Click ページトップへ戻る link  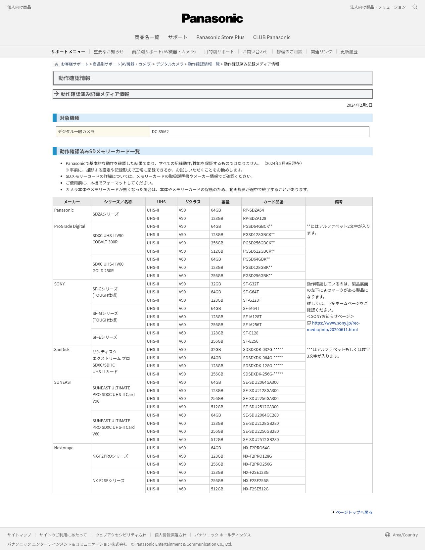354,512
